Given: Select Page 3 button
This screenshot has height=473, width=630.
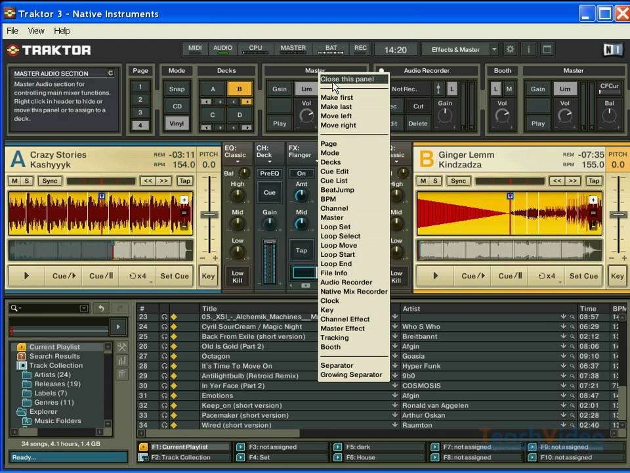Looking at the screenshot, I should pyautogui.click(x=140, y=112).
